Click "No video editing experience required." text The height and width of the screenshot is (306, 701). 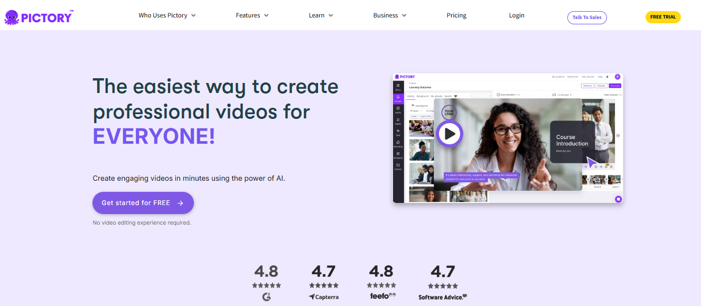pos(142,222)
